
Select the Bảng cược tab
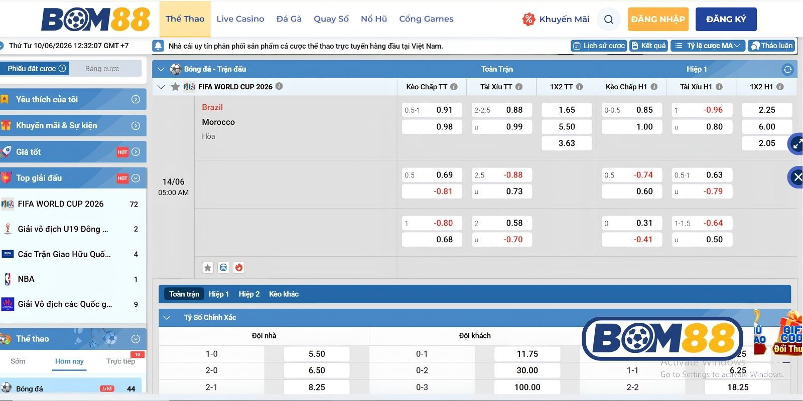click(102, 69)
